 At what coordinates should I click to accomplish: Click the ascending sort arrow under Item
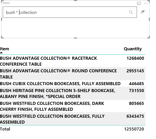pos(2,52)
